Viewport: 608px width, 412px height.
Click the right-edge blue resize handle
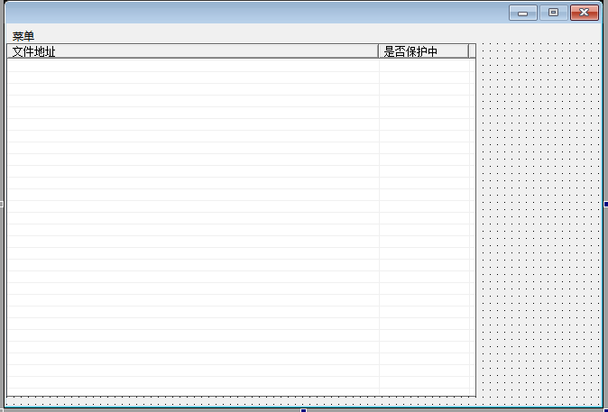coord(605,205)
